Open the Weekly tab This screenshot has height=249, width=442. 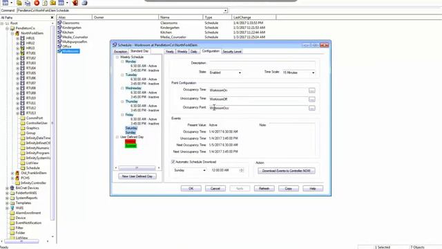point(182,52)
